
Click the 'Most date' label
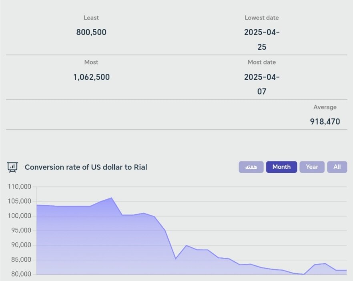pyautogui.click(x=262, y=62)
